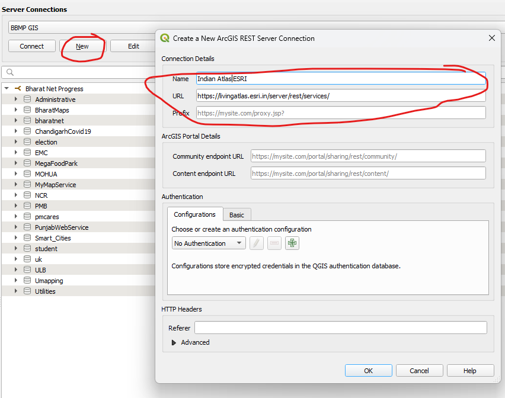The width and height of the screenshot is (505, 398).
Task: Click the Cancel button
Action: pos(419,371)
